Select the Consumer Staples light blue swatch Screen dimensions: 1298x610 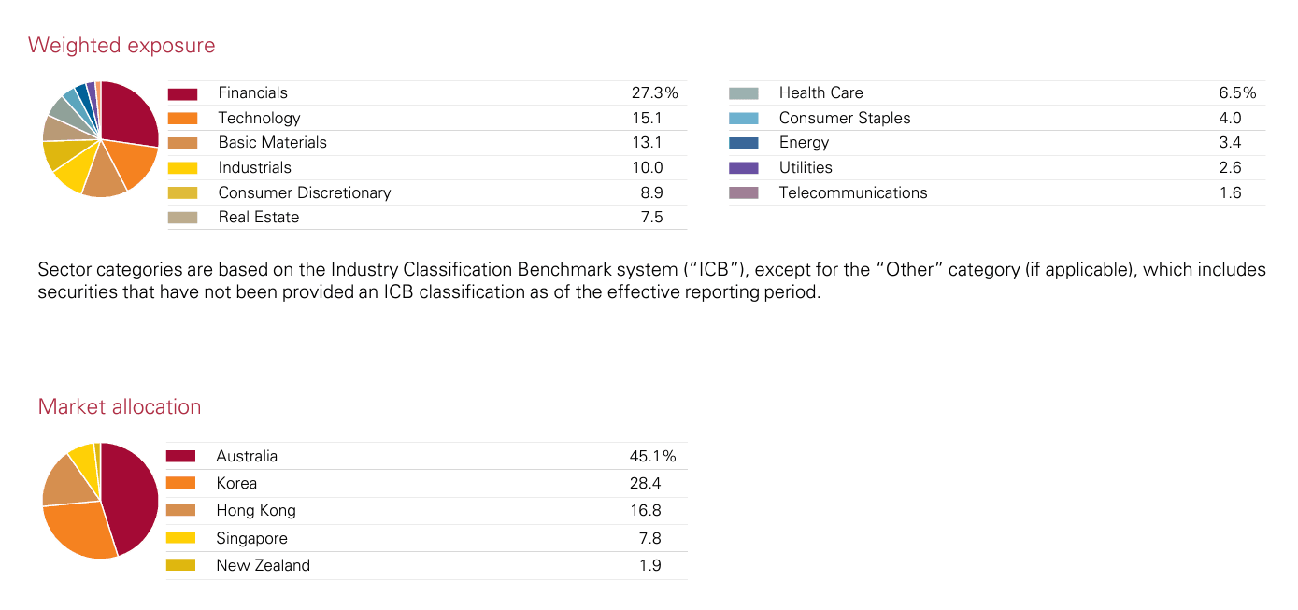point(743,119)
